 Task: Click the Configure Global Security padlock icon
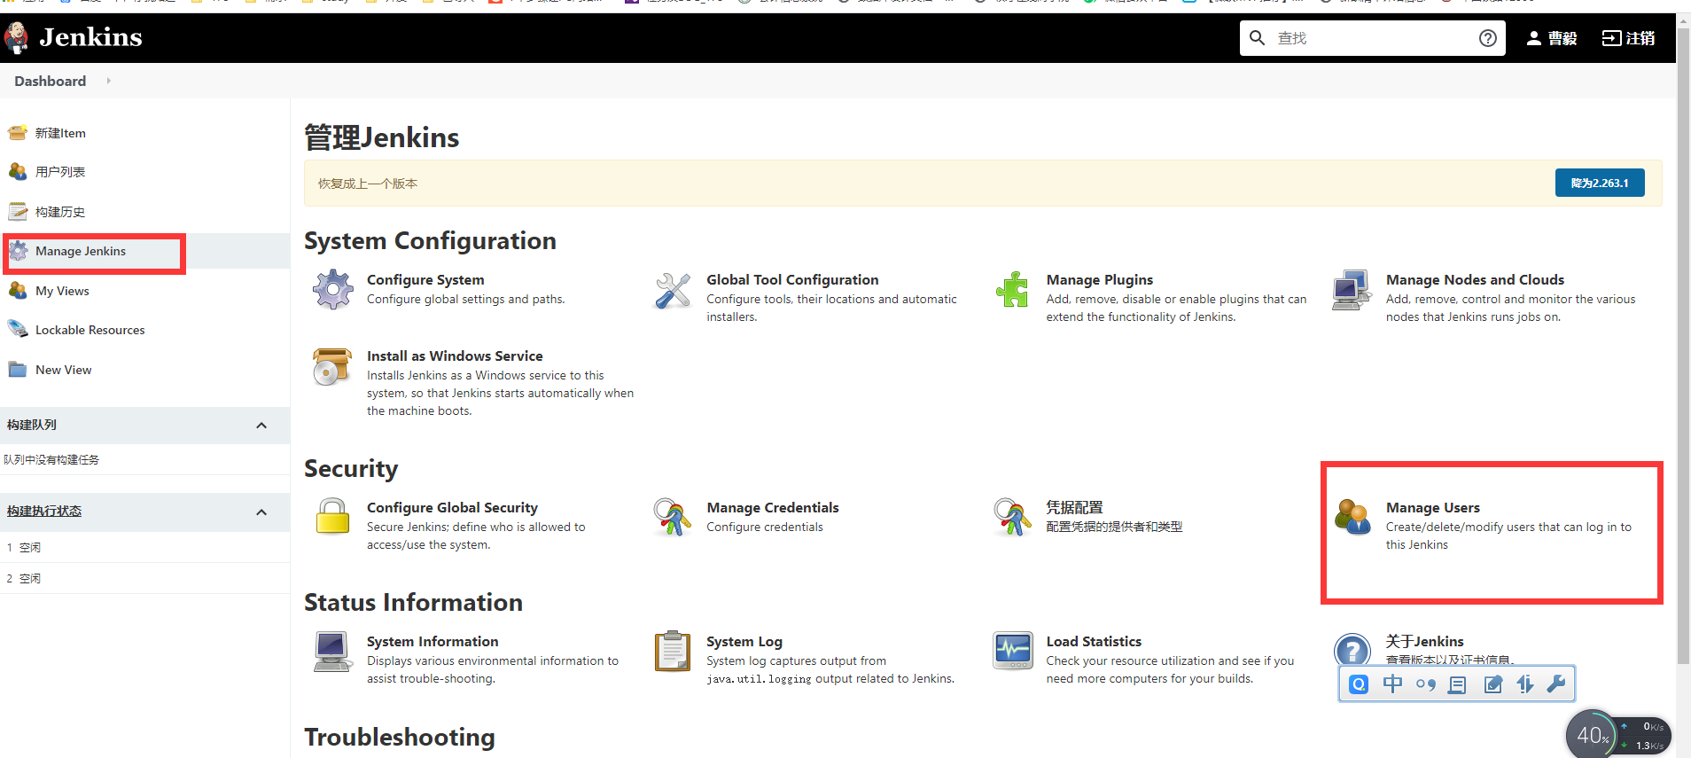(333, 517)
